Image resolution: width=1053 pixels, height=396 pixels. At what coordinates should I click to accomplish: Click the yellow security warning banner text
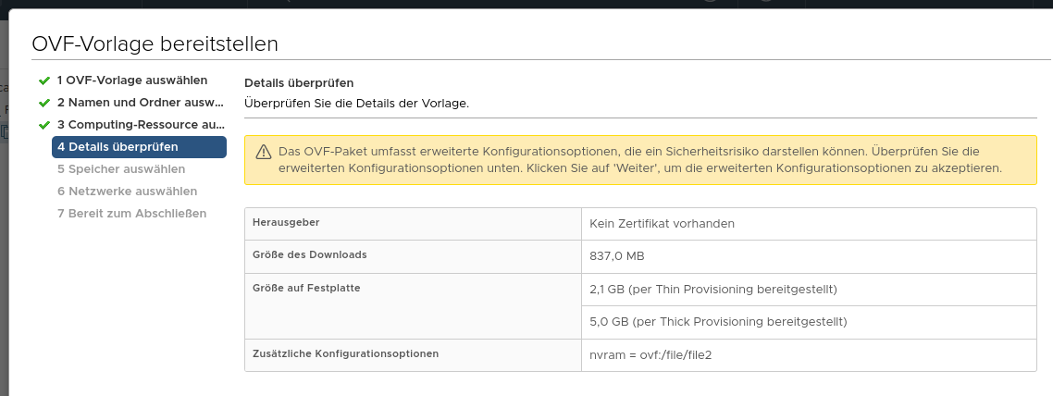pyautogui.click(x=638, y=160)
